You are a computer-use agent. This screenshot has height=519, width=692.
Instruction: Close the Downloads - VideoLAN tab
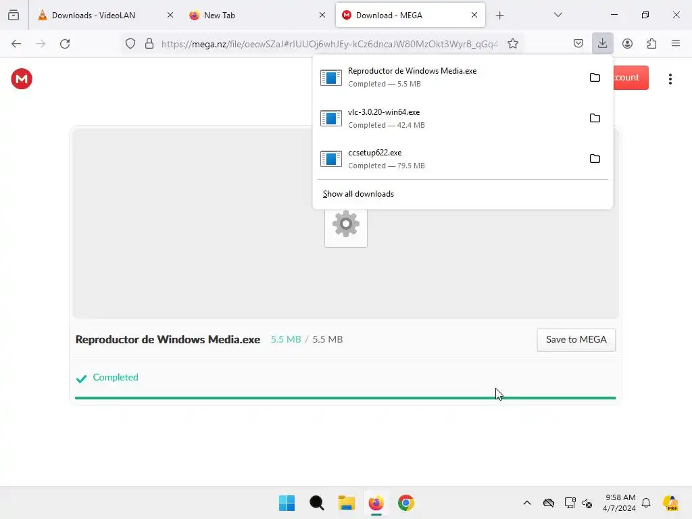pyautogui.click(x=170, y=15)
